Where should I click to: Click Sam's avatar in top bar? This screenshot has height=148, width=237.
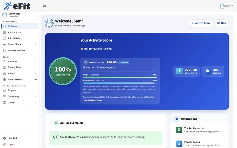(222, 6)
